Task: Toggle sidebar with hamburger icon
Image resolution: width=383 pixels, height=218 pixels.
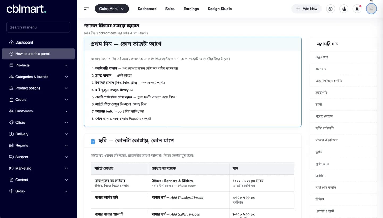Action: (86, 9)
